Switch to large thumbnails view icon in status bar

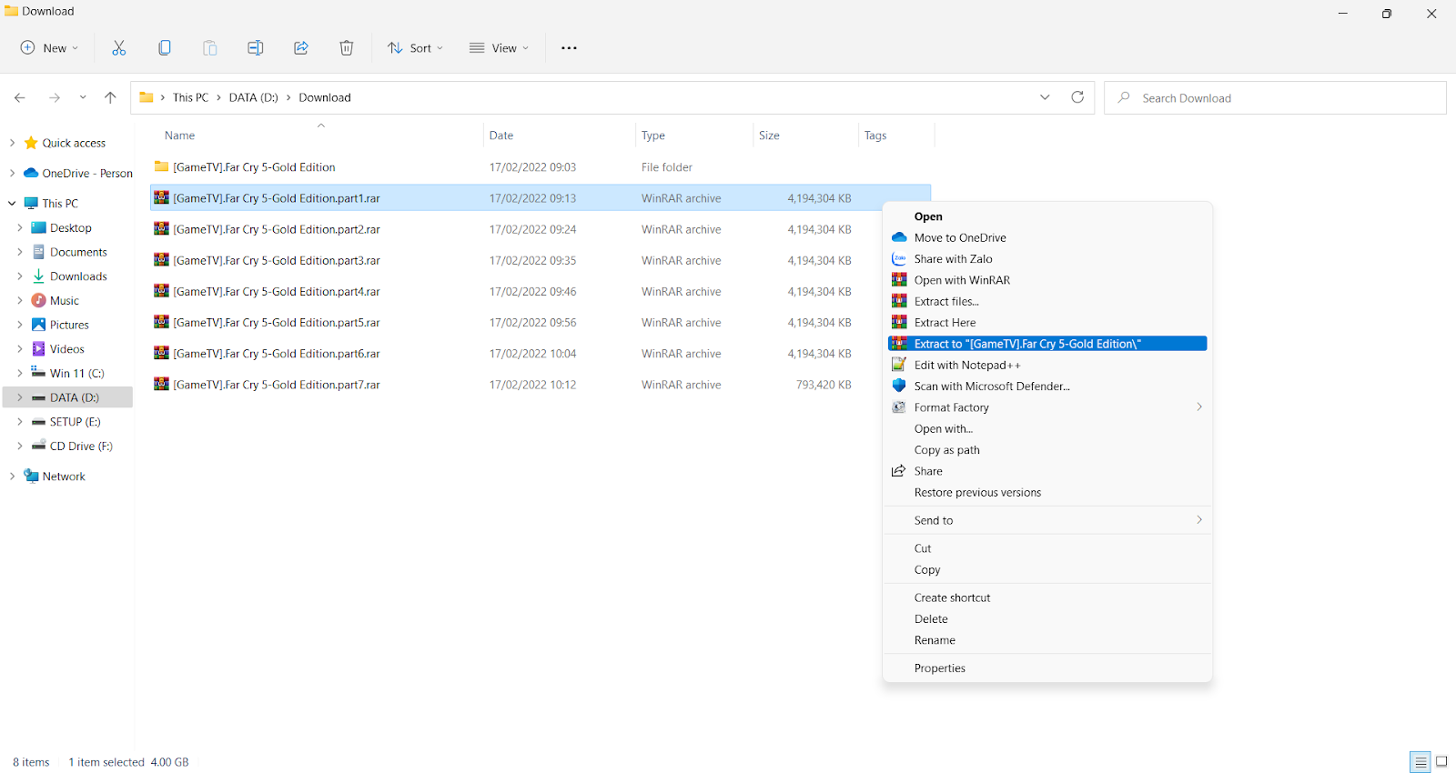click(1441, 762)
